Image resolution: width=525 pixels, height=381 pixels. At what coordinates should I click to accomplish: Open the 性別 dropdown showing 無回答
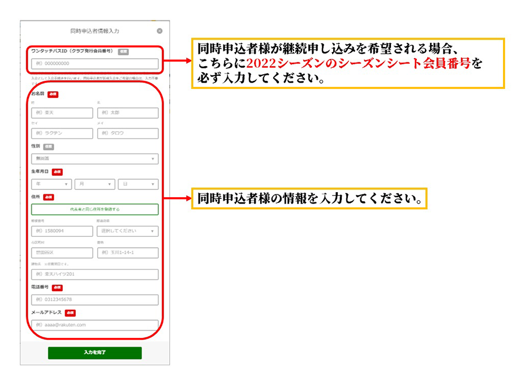click(94, 159)
